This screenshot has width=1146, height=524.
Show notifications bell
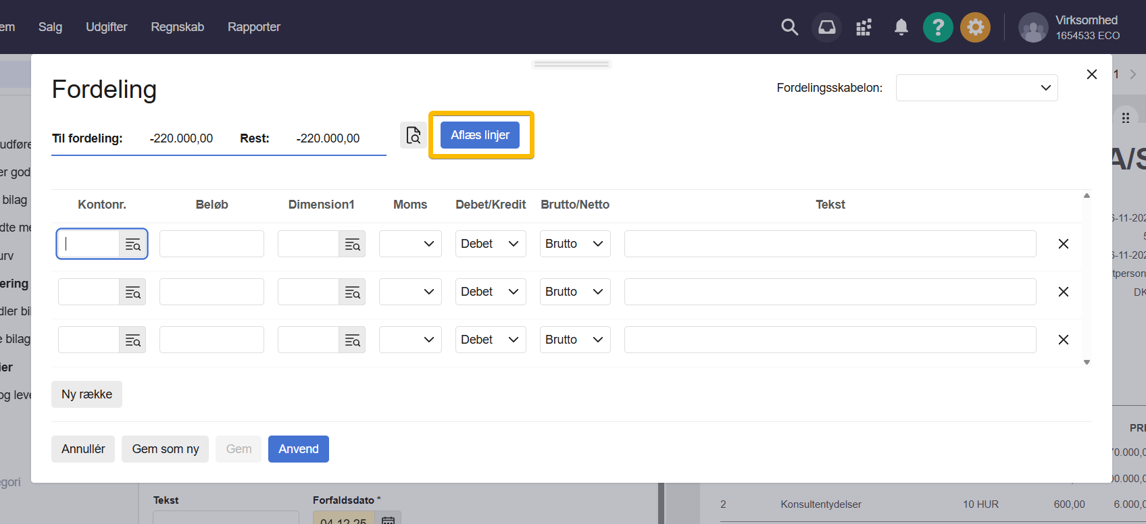(x=901, y=27)
